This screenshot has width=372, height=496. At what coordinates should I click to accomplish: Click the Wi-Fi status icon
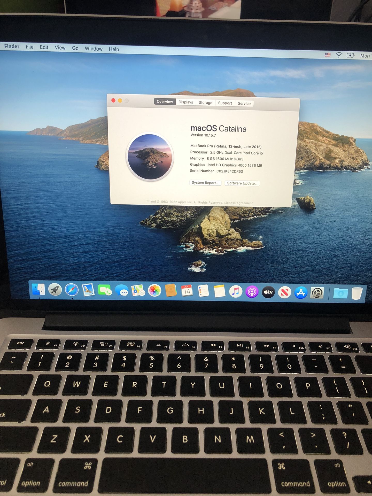[x=339, y=55]
